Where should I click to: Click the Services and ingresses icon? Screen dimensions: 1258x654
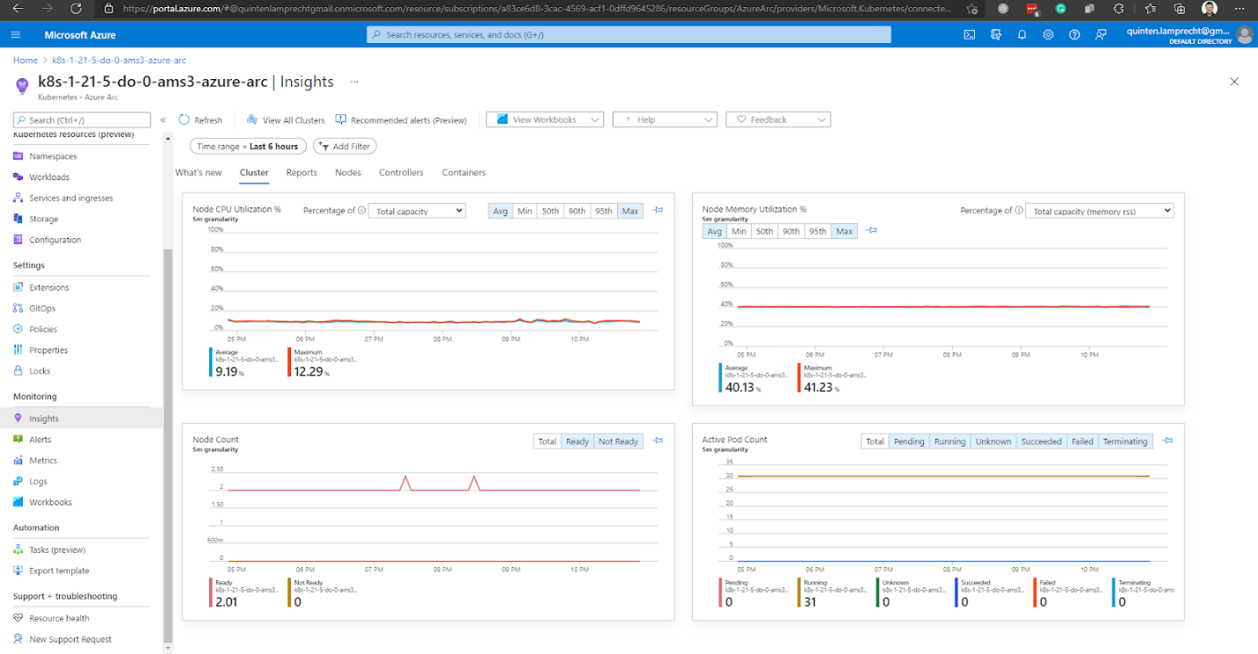18,198
